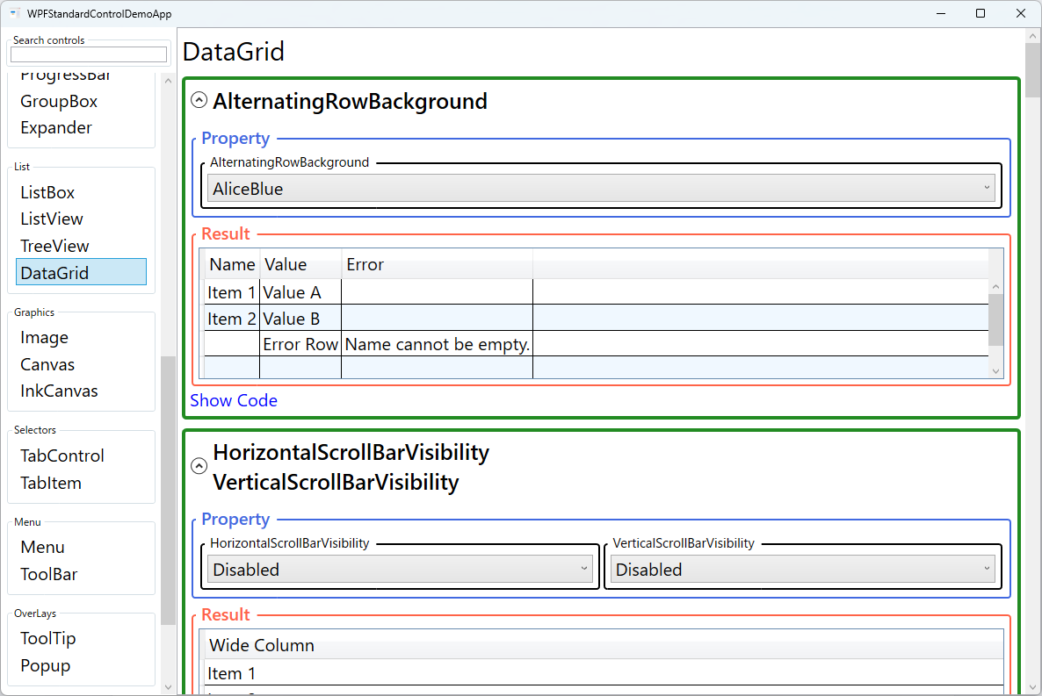Click the data grid scroll up arrow
Screen dimensions: 1042x696
[x=995, y=287]
